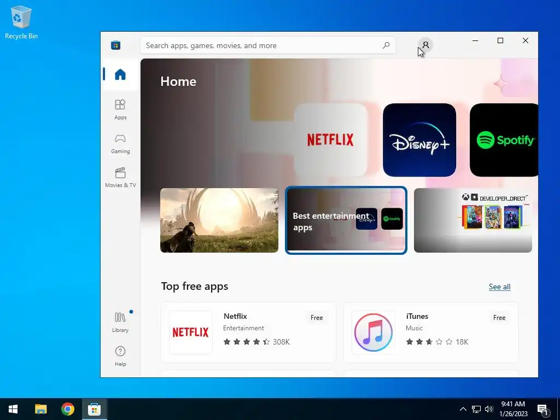560x420 pixels.
Task: Show hidden system tray icons
Action: tap(463, 409)
